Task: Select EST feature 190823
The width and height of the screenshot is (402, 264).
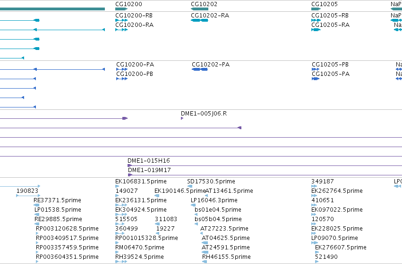Action: click(27, 191)
